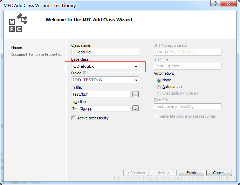Focus the .cpp file TestDlg.cpp field

[101, 109]
